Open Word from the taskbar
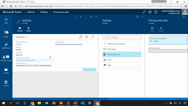 pos(54,103)
